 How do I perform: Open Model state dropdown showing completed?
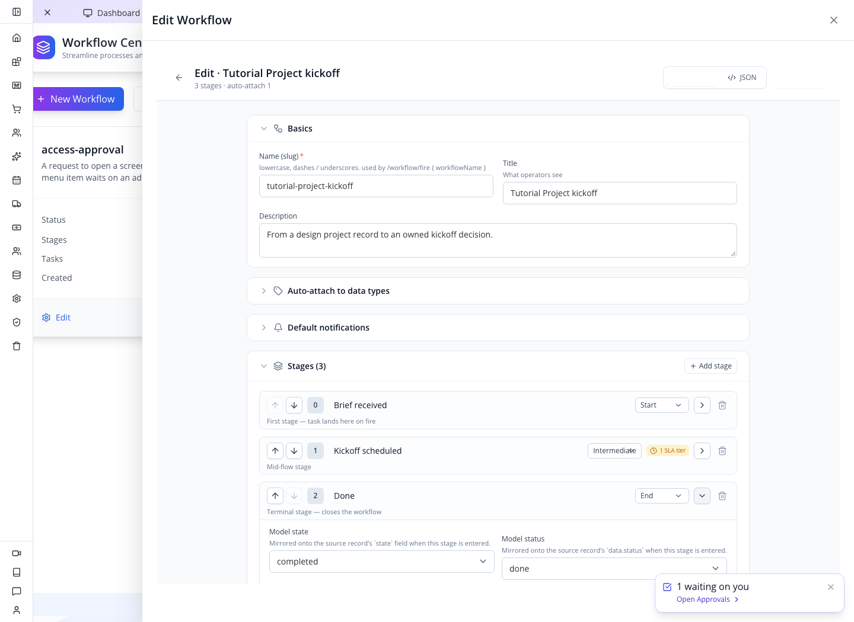[382, 562]
